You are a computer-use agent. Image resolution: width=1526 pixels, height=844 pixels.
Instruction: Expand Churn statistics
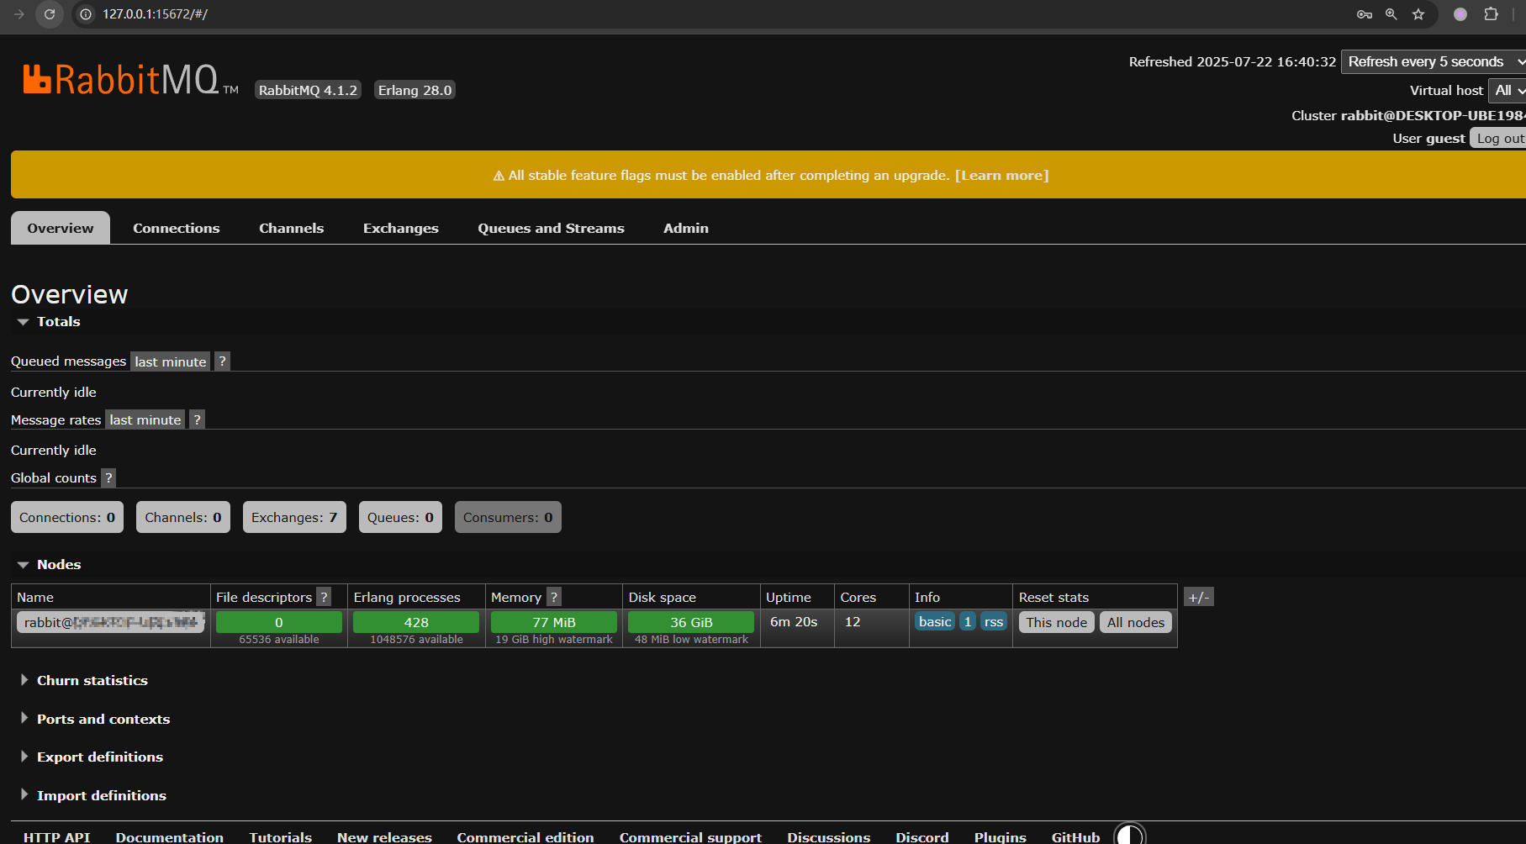pos(84,681)
